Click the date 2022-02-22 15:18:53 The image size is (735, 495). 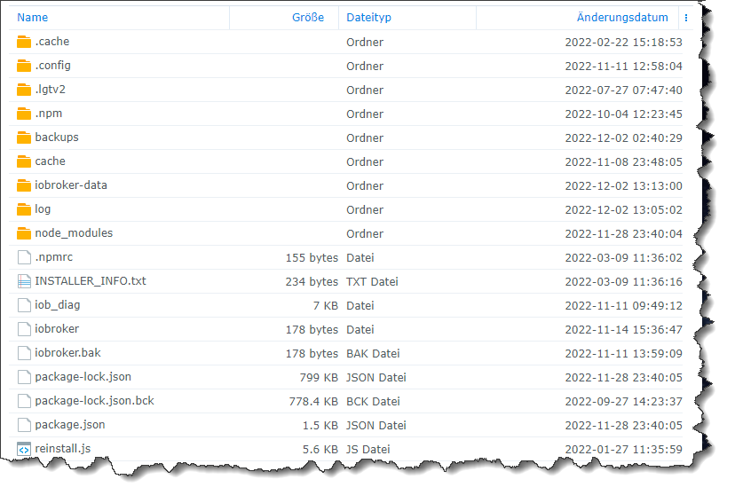(x=623, y=43)
